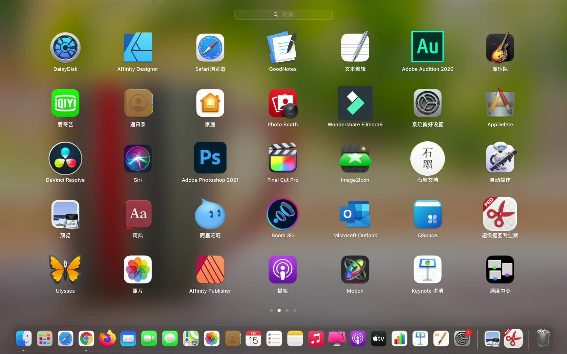The image size is (567, 354).
Task: Open 预览 in the Launchpad grid
Action: pyautogui.click(x=65, y=214)
